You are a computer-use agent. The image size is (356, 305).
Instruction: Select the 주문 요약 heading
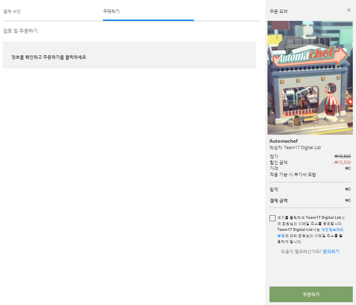click(x=279, y=11)
